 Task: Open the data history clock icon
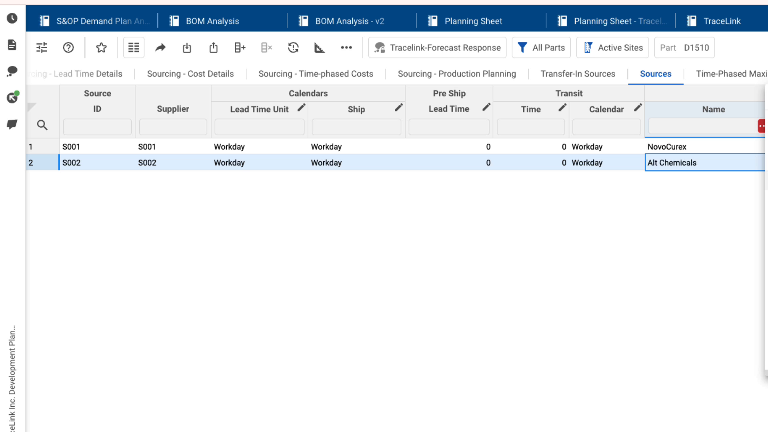pyautogui.click(x=293, y=48)
